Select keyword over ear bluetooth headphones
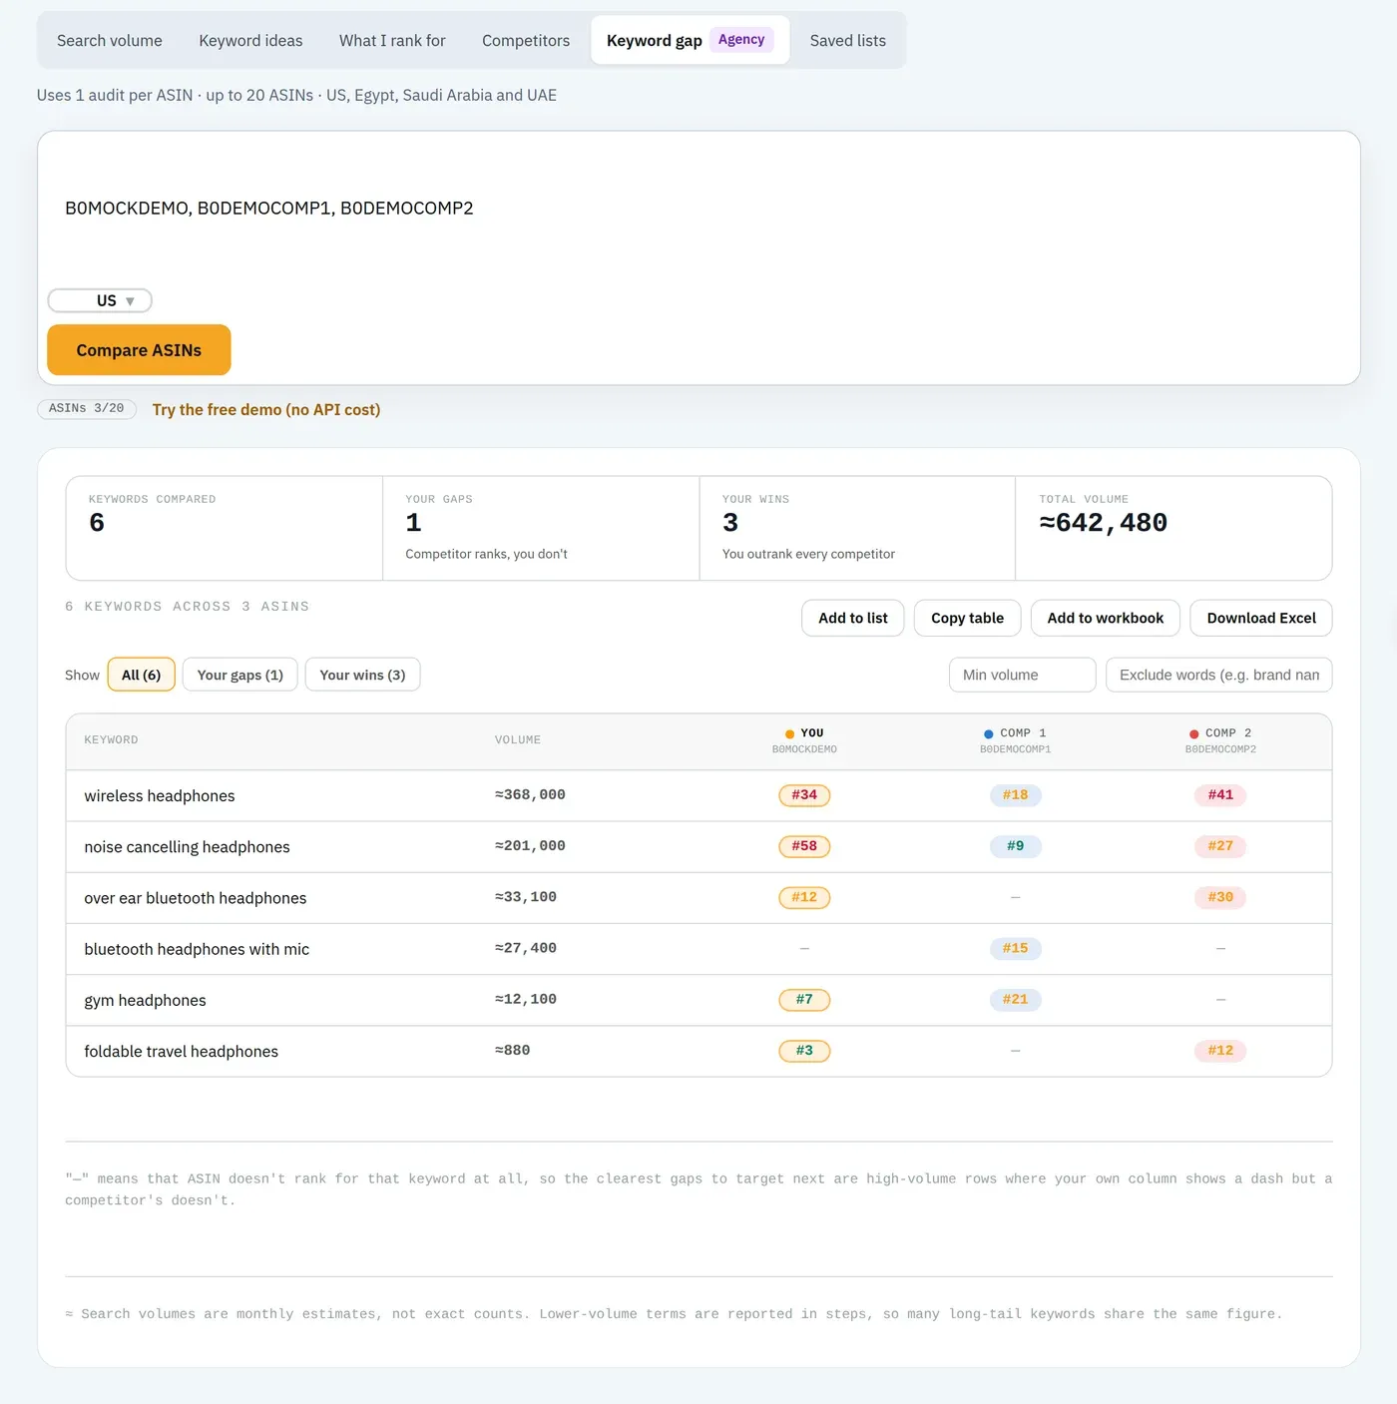 [196, 898]
